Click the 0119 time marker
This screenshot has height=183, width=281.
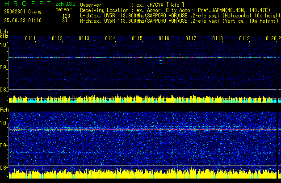(x=244, y=38)
